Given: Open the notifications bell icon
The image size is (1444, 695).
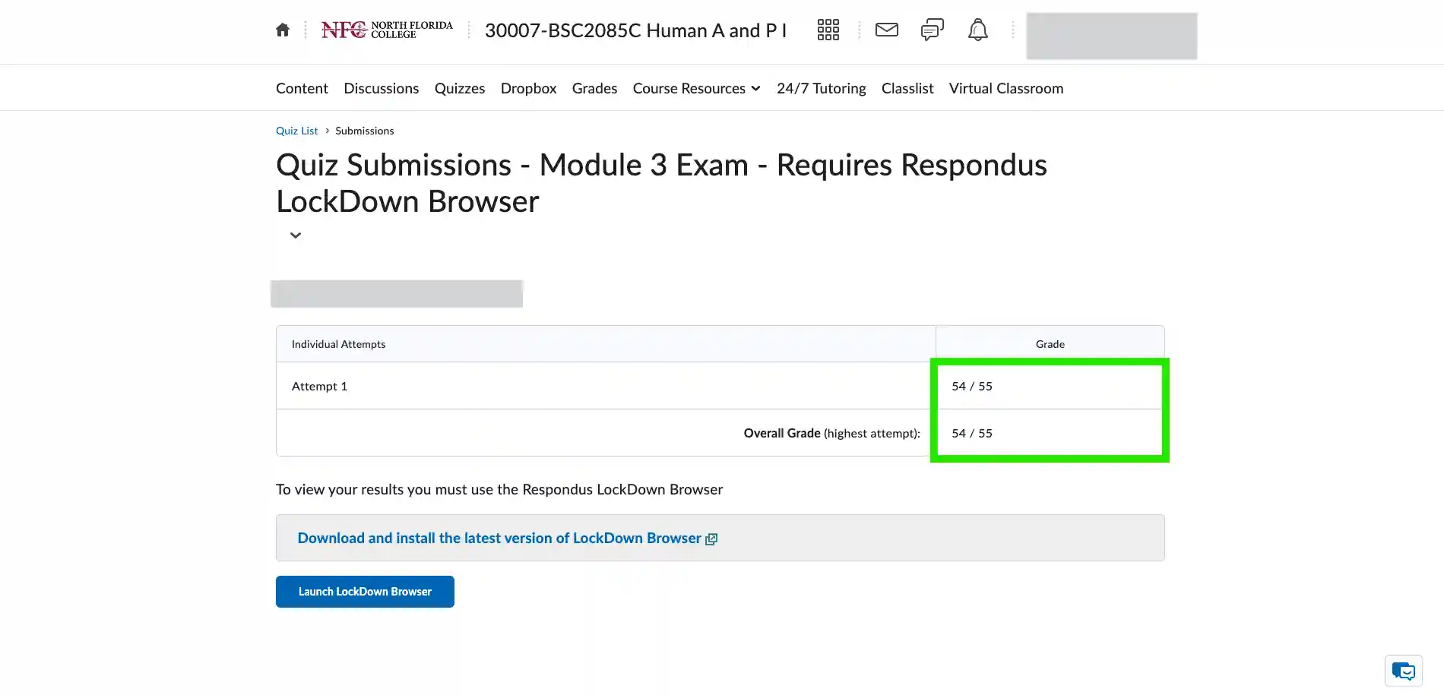Looking at the screenshot, I should [978, 30].
